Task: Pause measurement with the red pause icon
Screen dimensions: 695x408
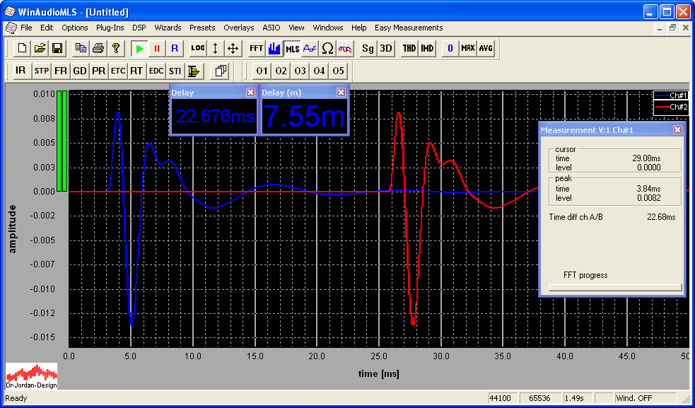Action: coord(157,48)
